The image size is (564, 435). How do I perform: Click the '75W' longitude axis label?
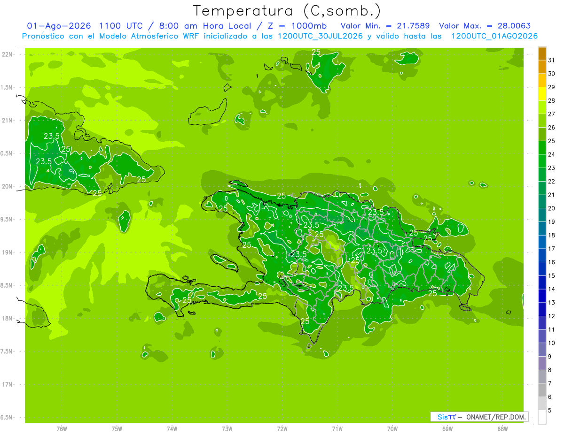click(x=117, y=429)
